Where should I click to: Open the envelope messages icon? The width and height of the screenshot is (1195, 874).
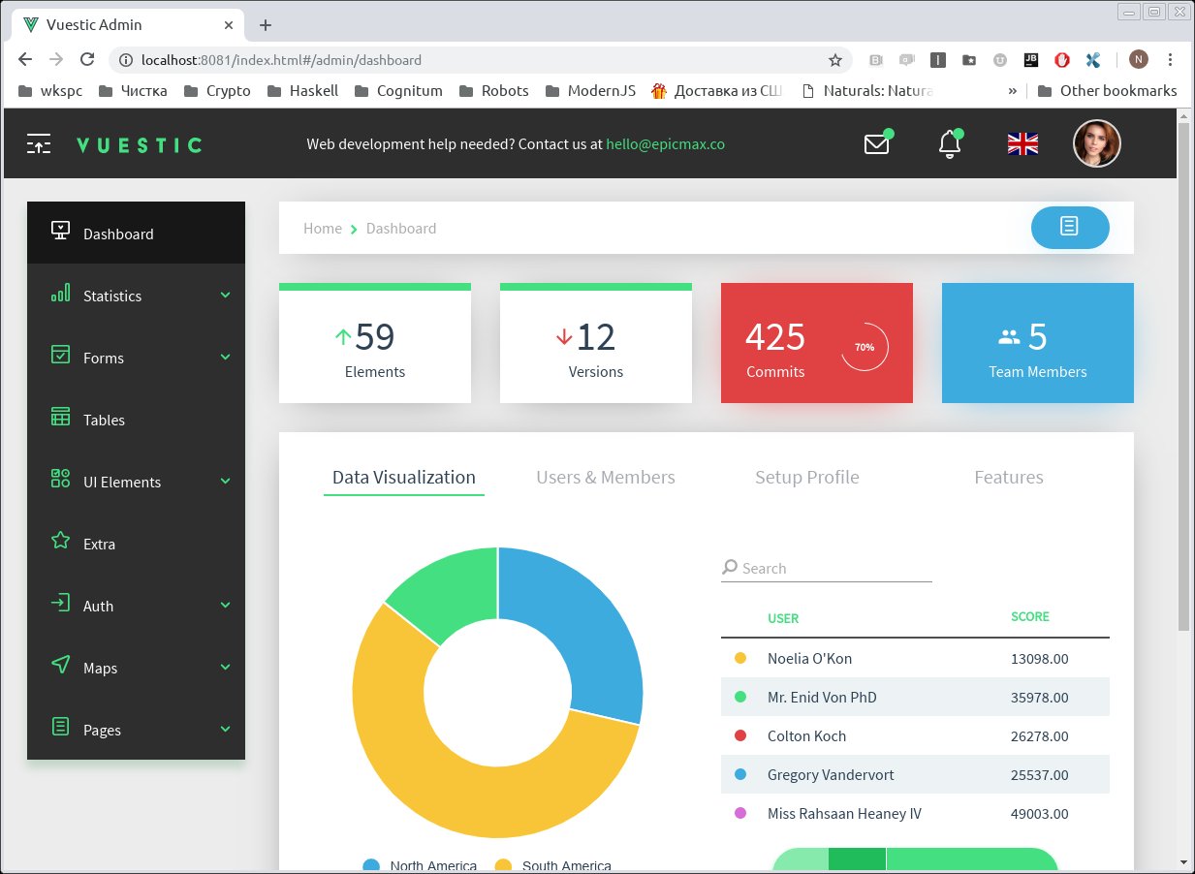coord(876,144)
